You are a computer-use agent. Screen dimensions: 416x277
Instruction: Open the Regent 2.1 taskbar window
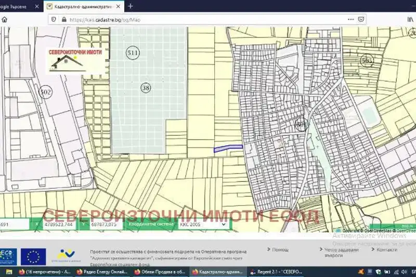(276, 272)
